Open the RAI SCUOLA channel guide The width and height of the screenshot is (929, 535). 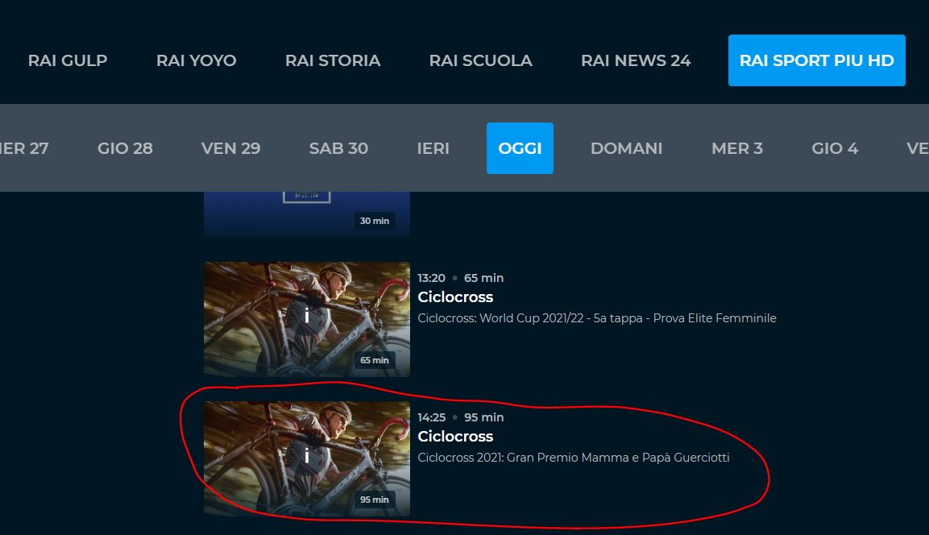(x=480, y=60)
